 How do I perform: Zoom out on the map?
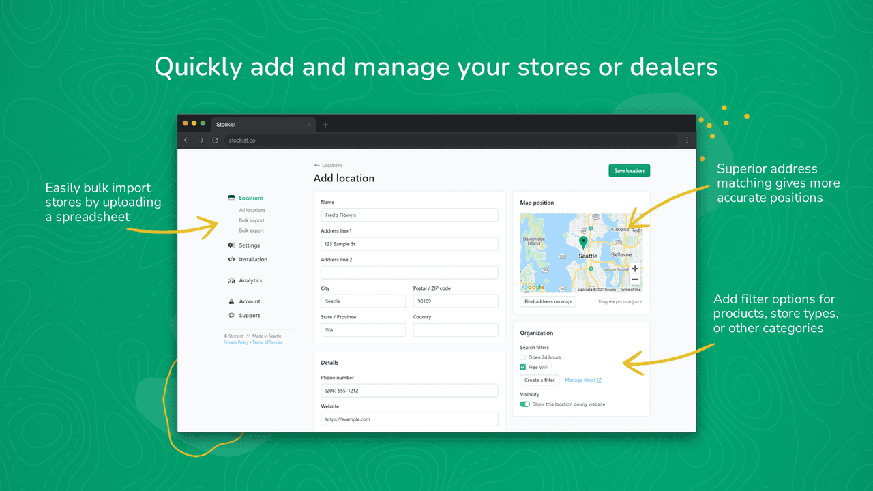(635, 280)
